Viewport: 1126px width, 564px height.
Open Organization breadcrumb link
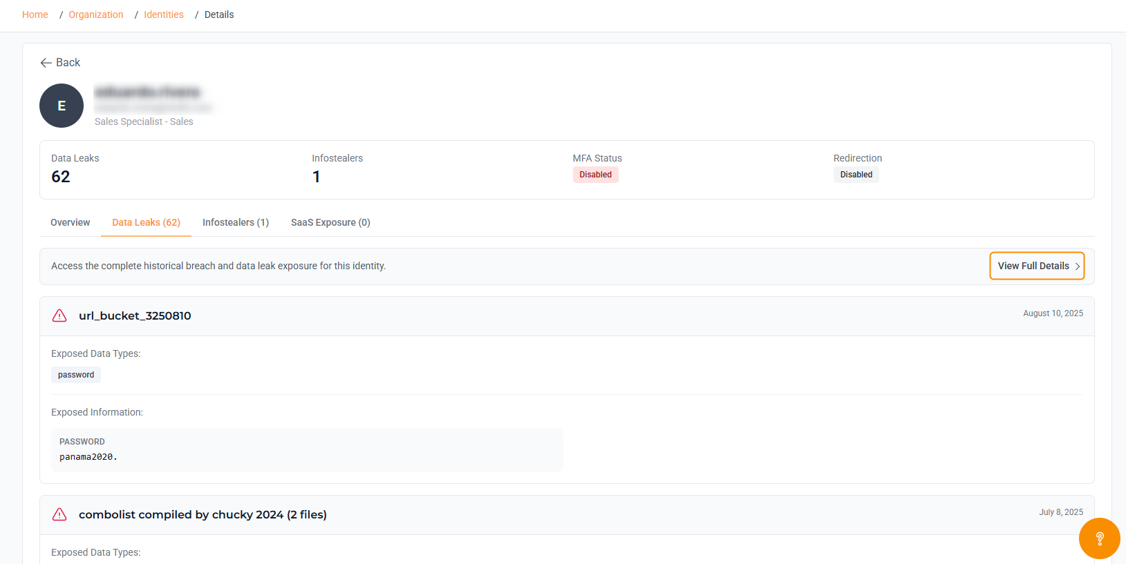point(96,14)
